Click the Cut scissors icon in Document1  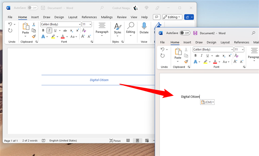[34, 25]
